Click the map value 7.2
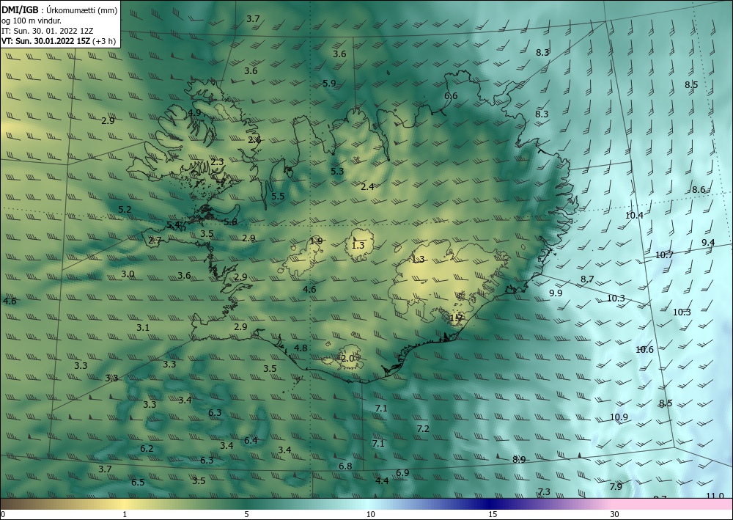The image size is (733, 520). pyautogui.click(x=423, y=429)
